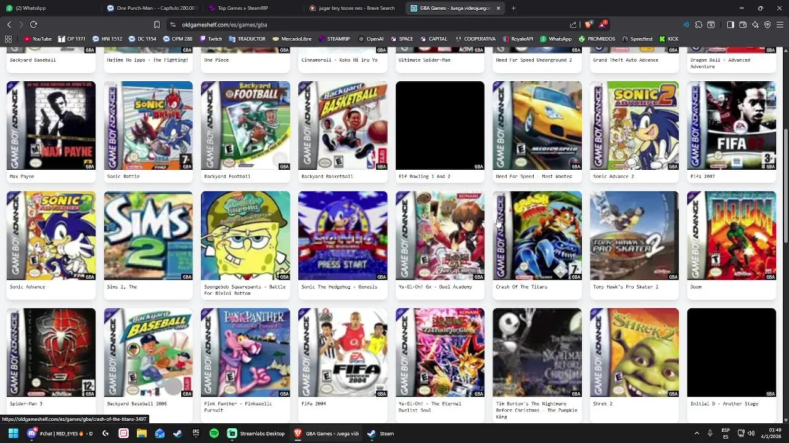The width and height of the screenshot is (789, 443).
Task: Open the Sonic Battle game cover
Action: pos(148,126)
